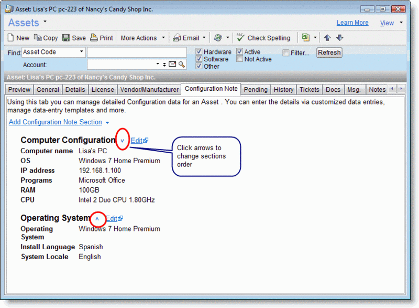Image resolution: width=419 pixels, height=308 pixels.
Task: Open the View dropdown menu
Action: (389, 23)
